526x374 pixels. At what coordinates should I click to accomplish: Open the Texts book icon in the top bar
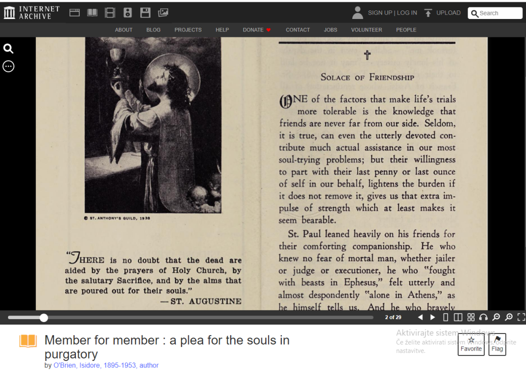[92, 13]
